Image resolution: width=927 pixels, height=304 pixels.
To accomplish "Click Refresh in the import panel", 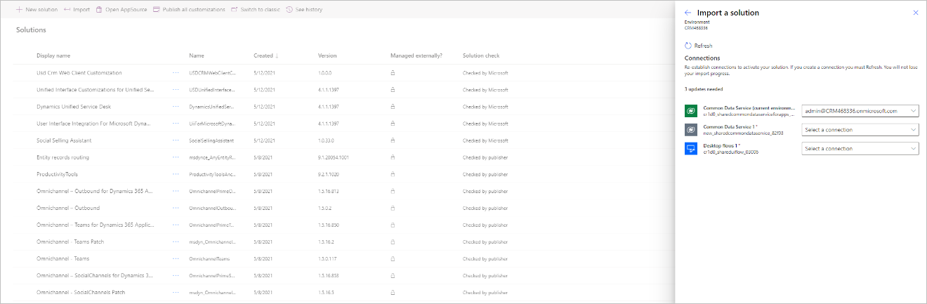I will (x=698, y=46).
